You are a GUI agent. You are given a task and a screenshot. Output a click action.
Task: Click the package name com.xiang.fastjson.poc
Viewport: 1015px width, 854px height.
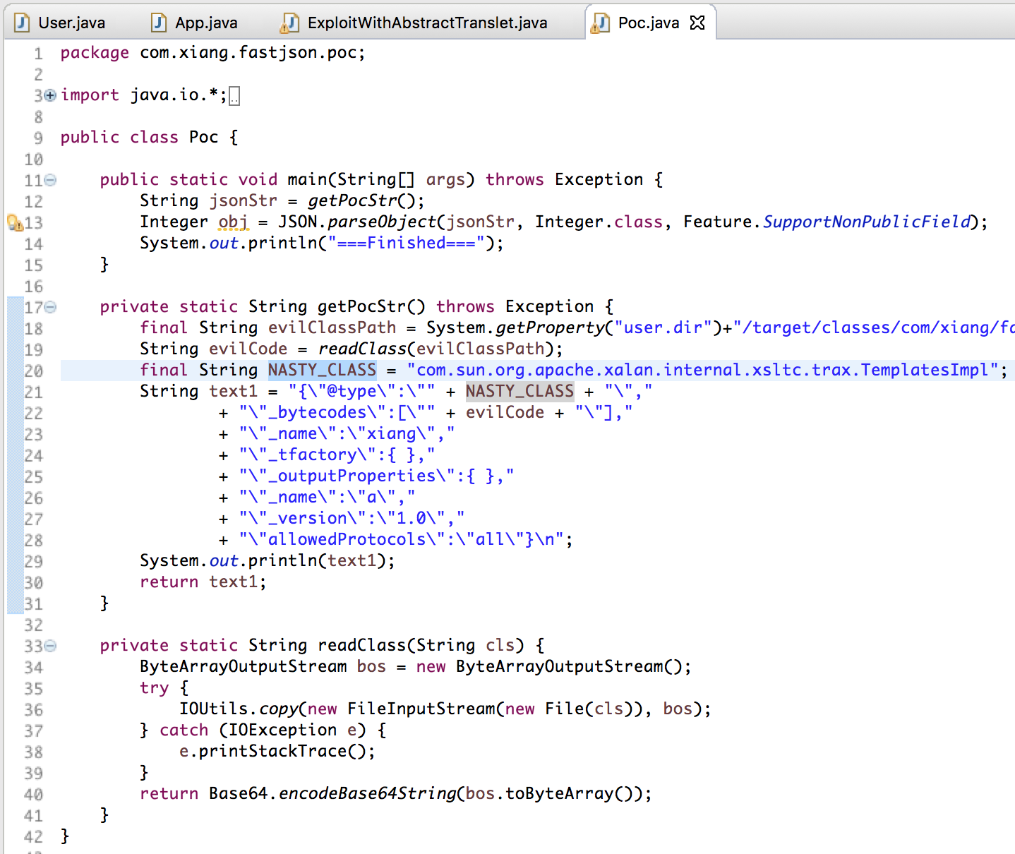point(248,52)
